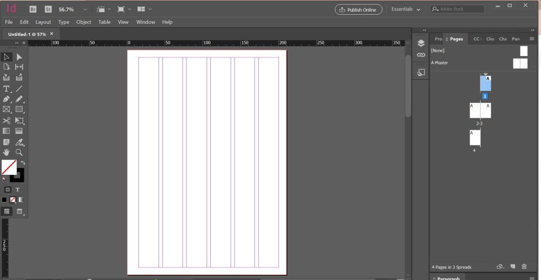This screenshot has width=541, height=280.
Task: Swap fill and stroke colors
Action: [23, 163]
